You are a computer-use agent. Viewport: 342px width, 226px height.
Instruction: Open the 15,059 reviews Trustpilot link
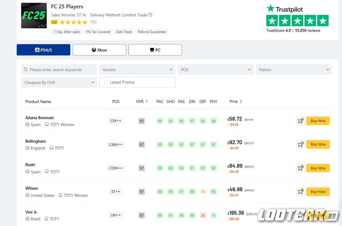coord(307,30)
